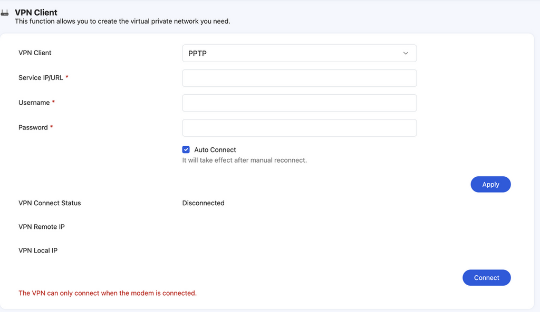Disable the Auto Connect checkbox
This screenshot has width=540, height=312.
click(x=186, y=149)
